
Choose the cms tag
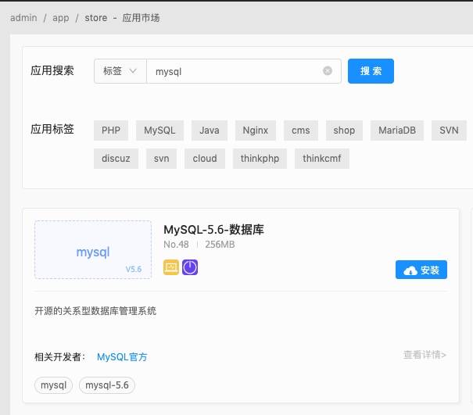coord(301,131)
